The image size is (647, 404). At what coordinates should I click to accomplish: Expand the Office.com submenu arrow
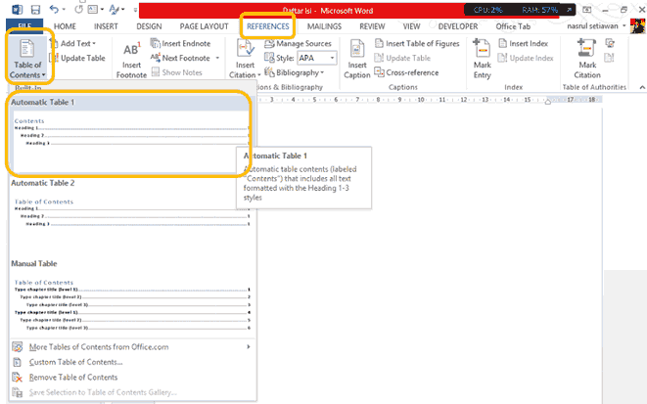(x=248, y=346)
